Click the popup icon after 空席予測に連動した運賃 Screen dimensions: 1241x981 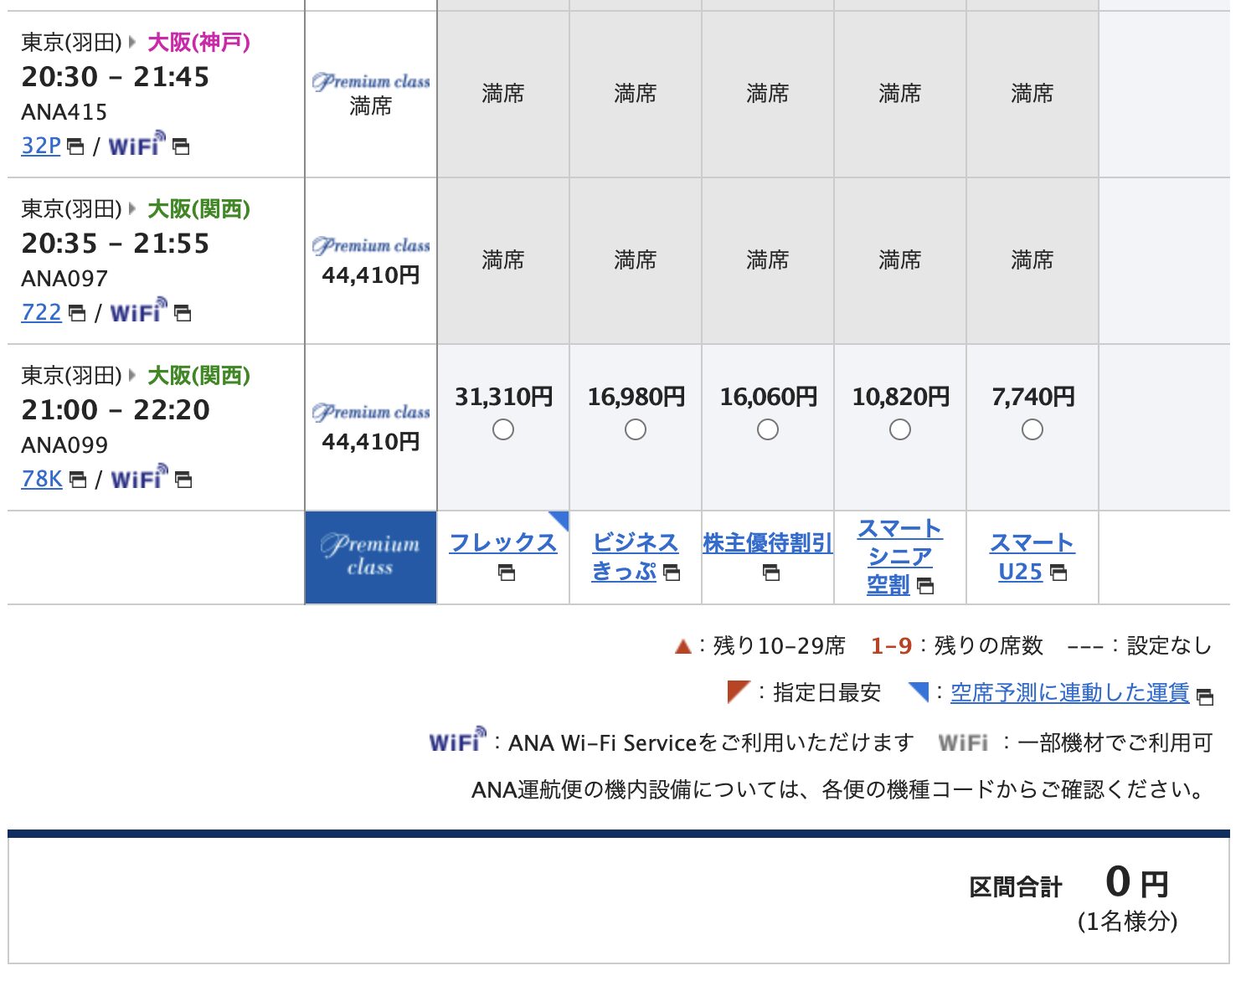1203,694
